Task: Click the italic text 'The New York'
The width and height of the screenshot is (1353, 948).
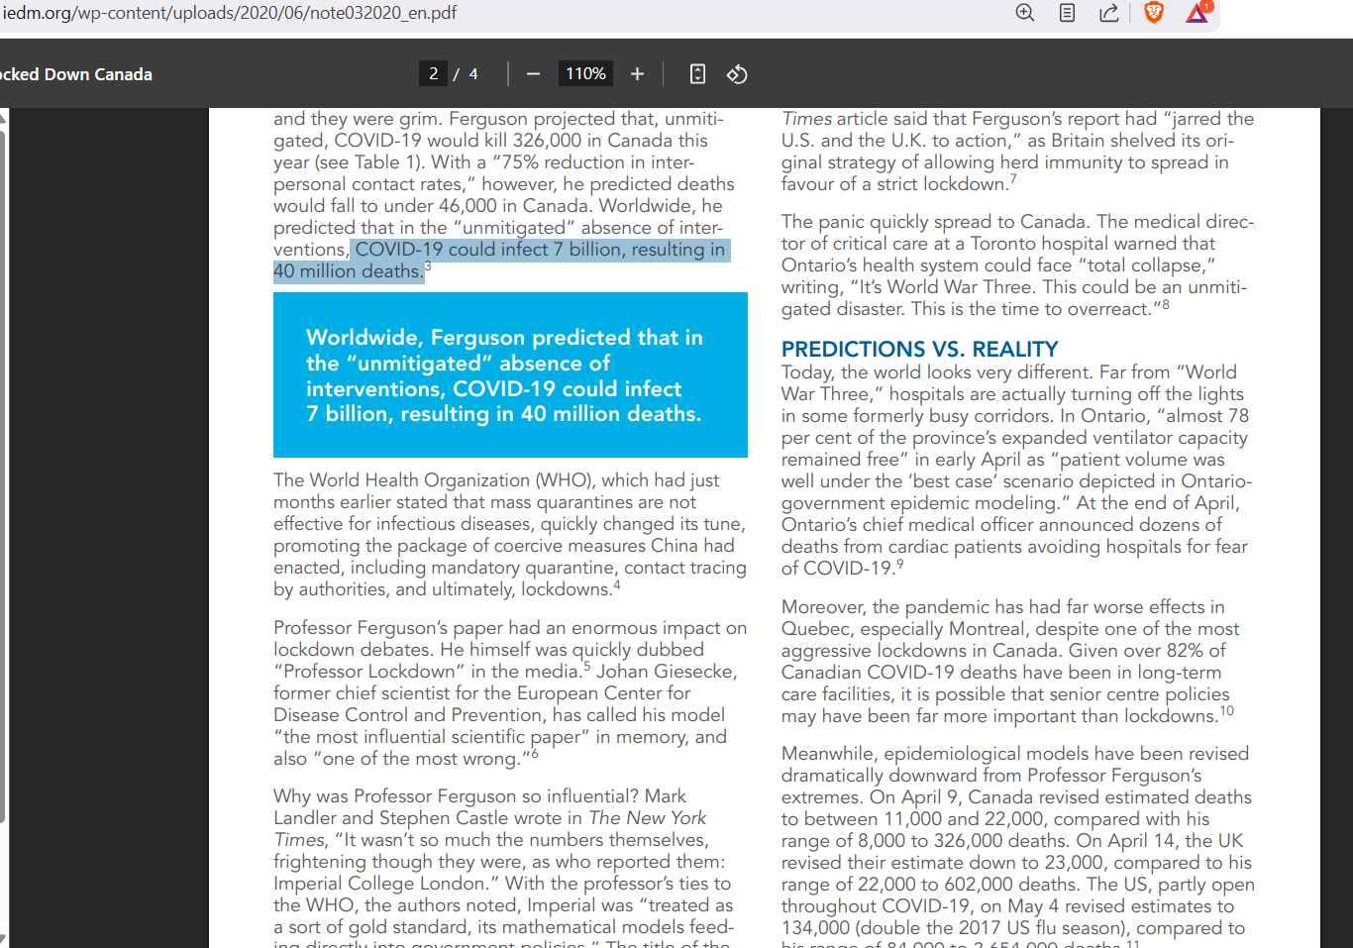Action: click(x=648, y=818)
